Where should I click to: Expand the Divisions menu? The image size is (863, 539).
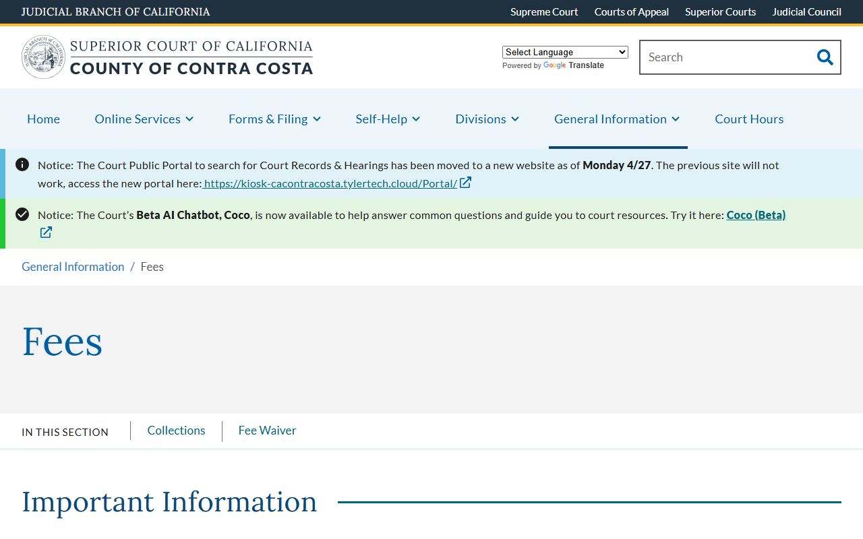click(x=487, y=119)
